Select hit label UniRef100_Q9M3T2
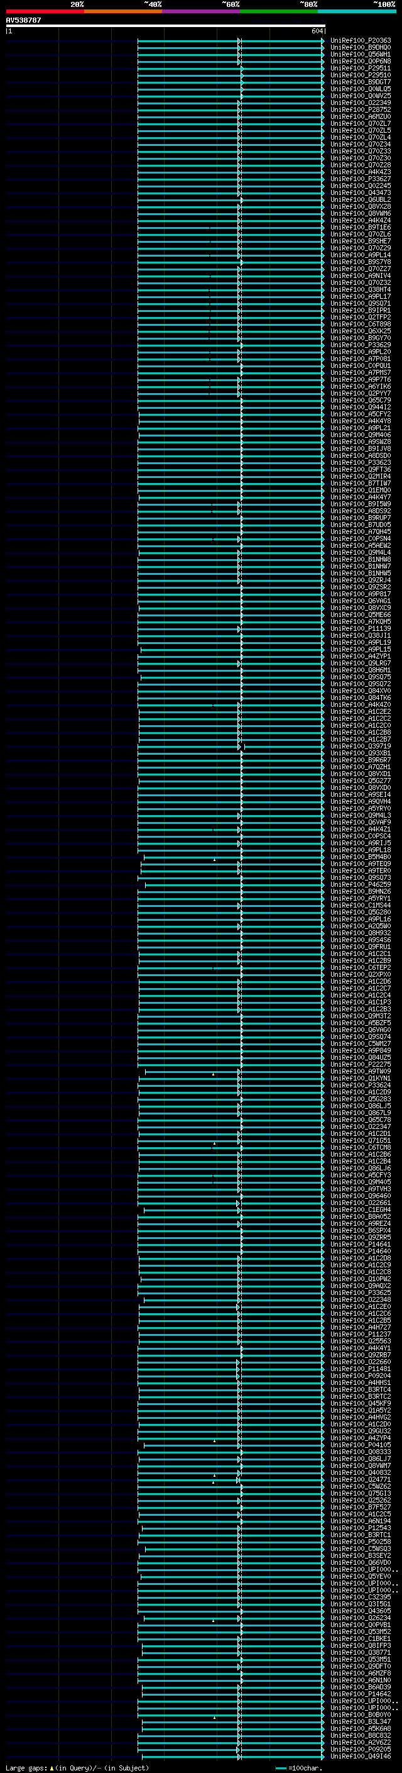 (361, 1016)
